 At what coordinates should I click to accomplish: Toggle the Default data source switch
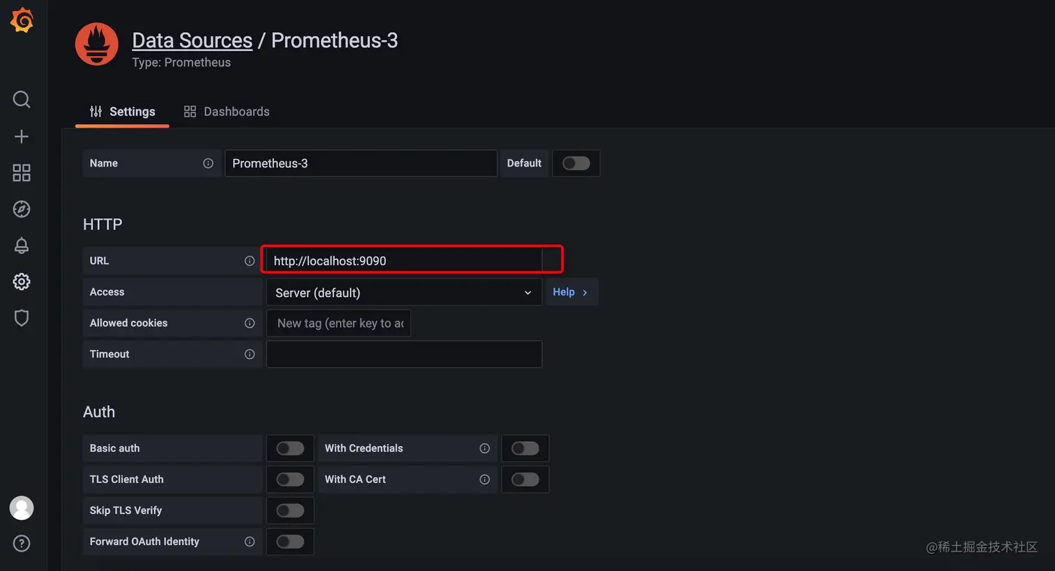pos(576,163)
